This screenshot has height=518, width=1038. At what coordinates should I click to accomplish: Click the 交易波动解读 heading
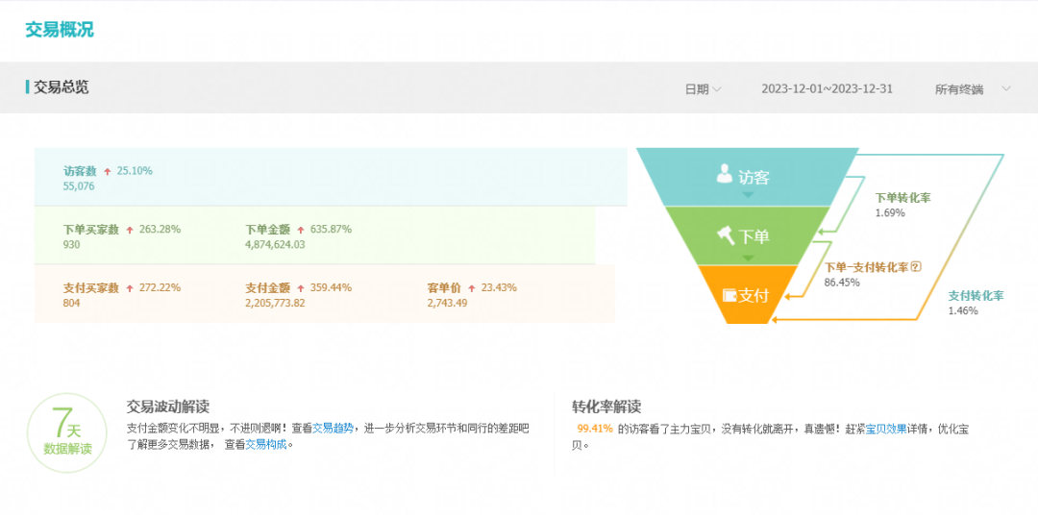[x=167, y=407]
